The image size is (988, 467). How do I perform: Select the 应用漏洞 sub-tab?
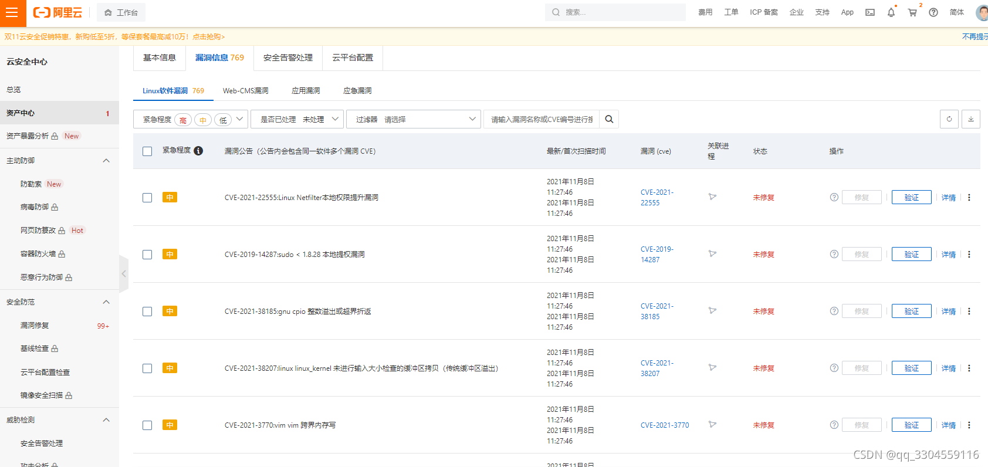point(306,90)
